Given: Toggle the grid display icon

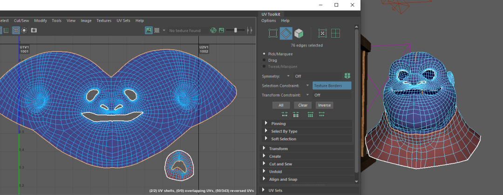Looking at the screenshot, I should [16, 30].
